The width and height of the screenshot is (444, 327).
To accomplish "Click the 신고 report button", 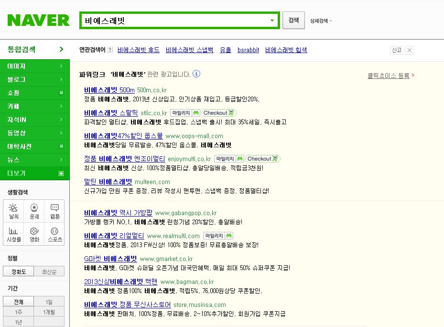I will tap(397, 50).
